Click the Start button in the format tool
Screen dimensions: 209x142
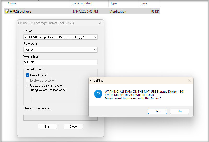tap(47, 127)
